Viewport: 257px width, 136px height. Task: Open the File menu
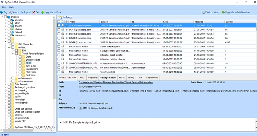coord(4,7)
